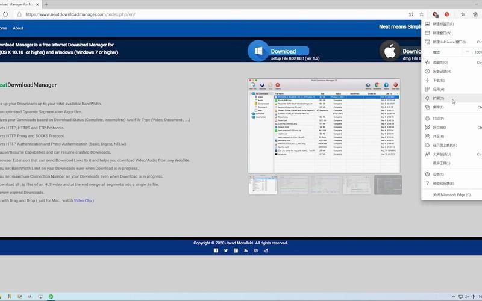Open a new tab with plus button
The width and height of the screenshot is (482, 301).
(x=46, y=4)
